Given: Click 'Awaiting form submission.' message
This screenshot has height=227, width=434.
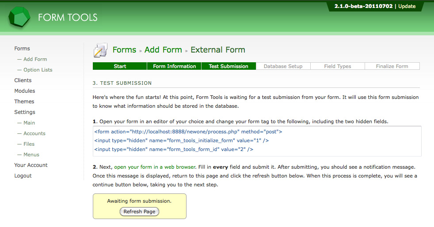Looking at the screenshot, I should (140, 201).
